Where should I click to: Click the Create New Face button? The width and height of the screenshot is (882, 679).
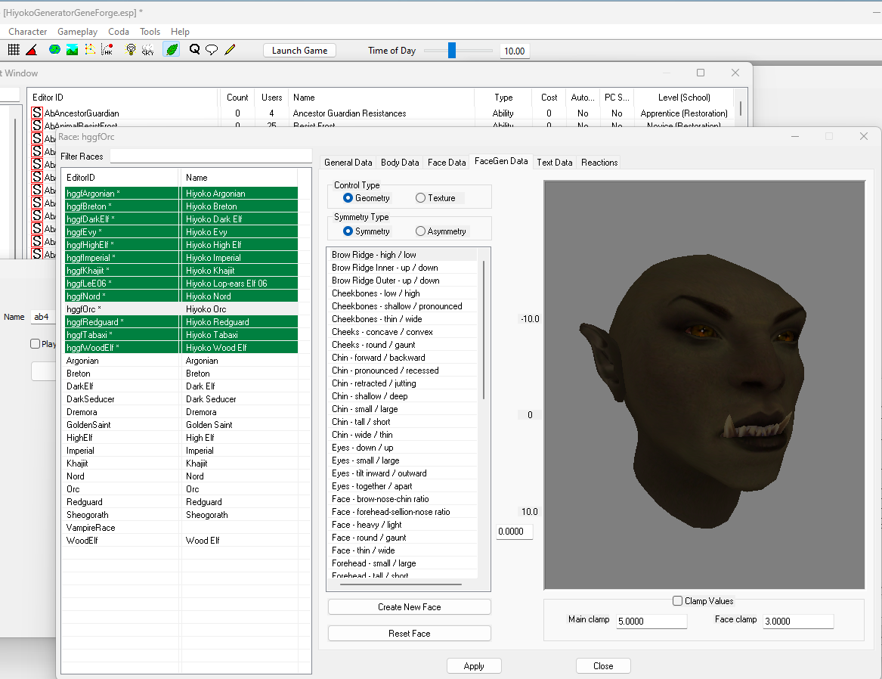(410, 607)
